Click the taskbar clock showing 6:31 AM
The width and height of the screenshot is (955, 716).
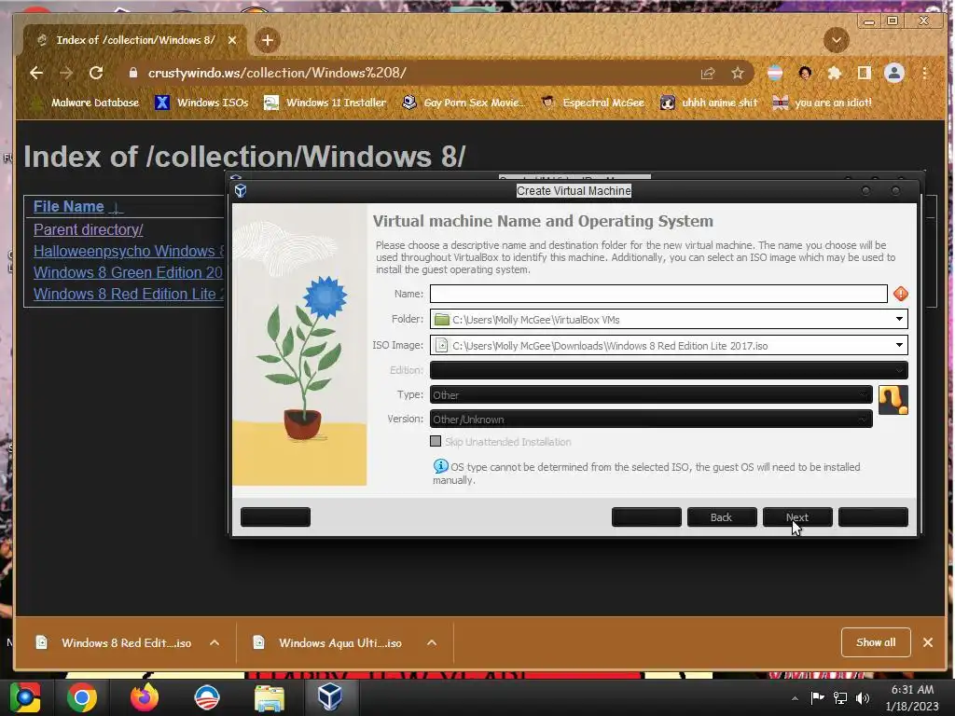(x=912, y=697)
